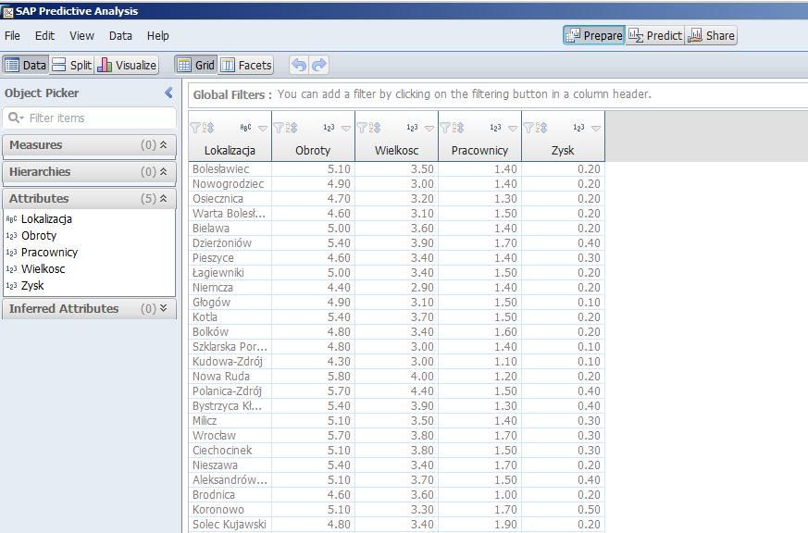This screenshot has height=533, width=808.
Task: Go to the Predict stage
Action: click(655, 35)
